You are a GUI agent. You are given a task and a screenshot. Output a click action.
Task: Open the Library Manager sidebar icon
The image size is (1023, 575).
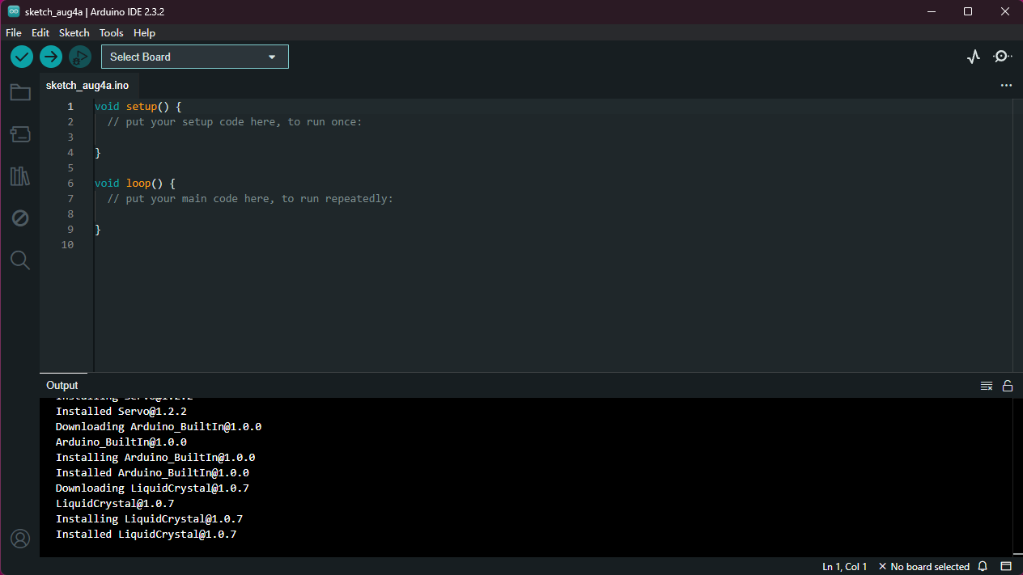[20, 176]
